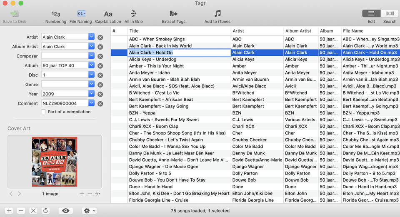Expand the Album dropdown
400x217 pixels.
click(92, 65)
